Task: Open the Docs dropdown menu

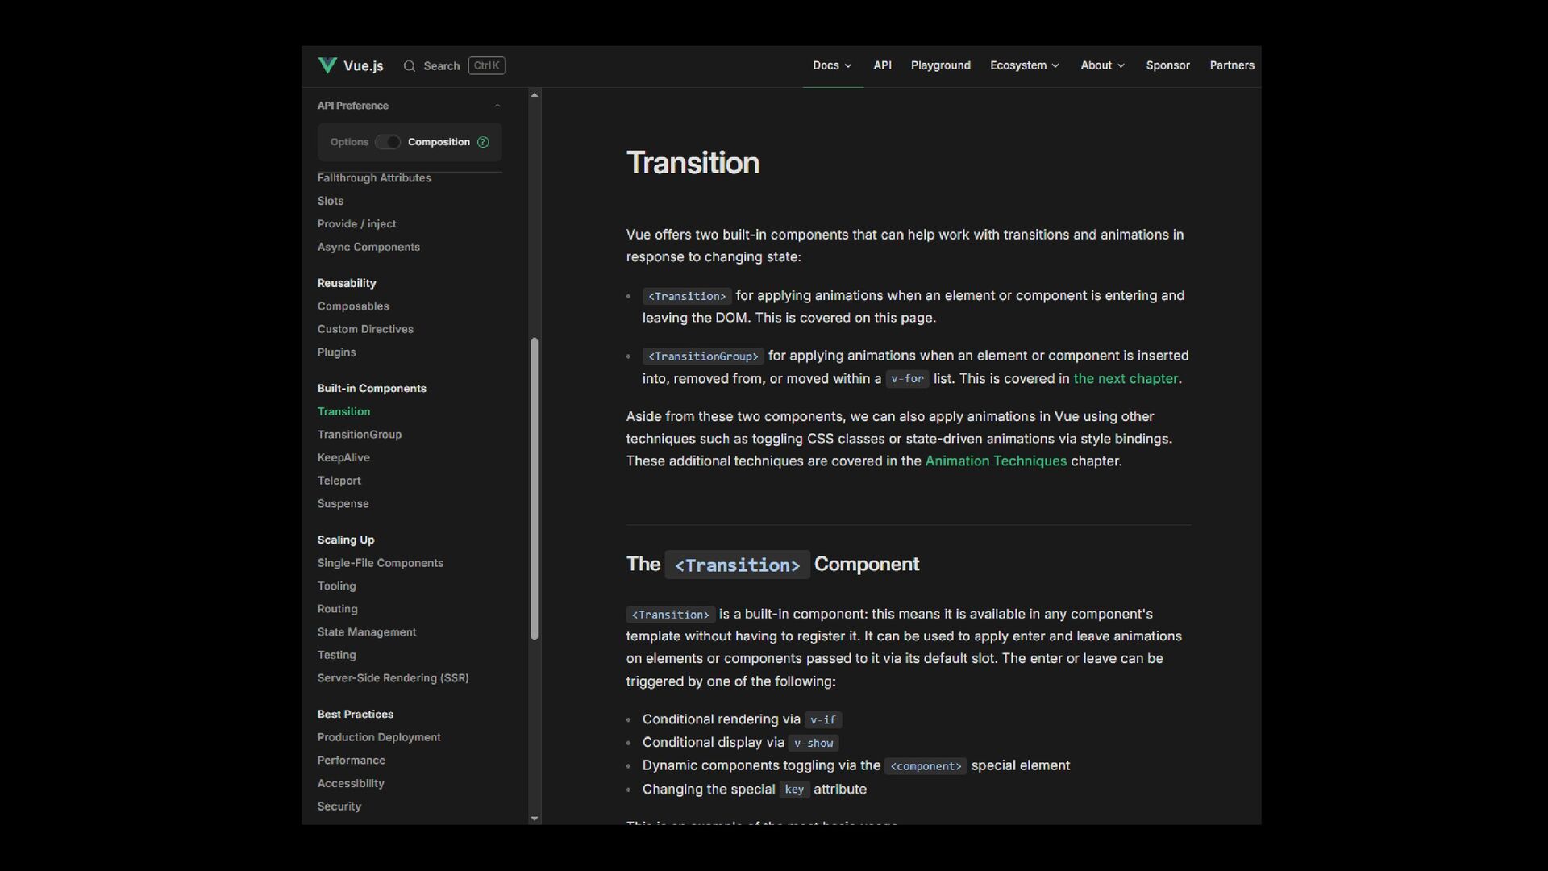Action: pyautogui.click(x=832, y=65)
